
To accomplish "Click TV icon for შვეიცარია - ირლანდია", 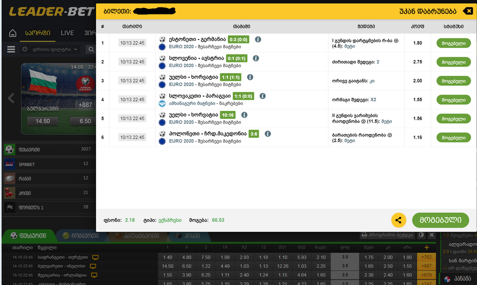I will coord(94,275).
